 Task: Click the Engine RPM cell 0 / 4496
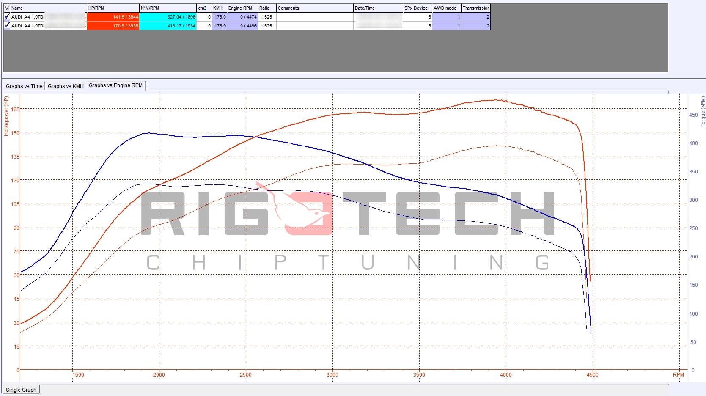point(242,26)
